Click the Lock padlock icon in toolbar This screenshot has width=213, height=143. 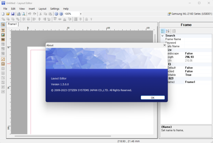86,19
